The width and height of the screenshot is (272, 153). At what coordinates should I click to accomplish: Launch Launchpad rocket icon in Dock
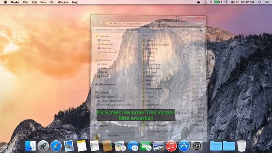[x=43, y=146]
